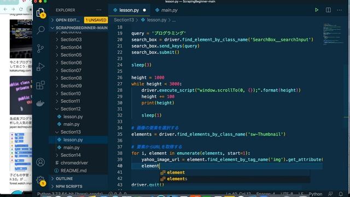Click the Spaces: 4 indentation setting

[x=266, y=194]
